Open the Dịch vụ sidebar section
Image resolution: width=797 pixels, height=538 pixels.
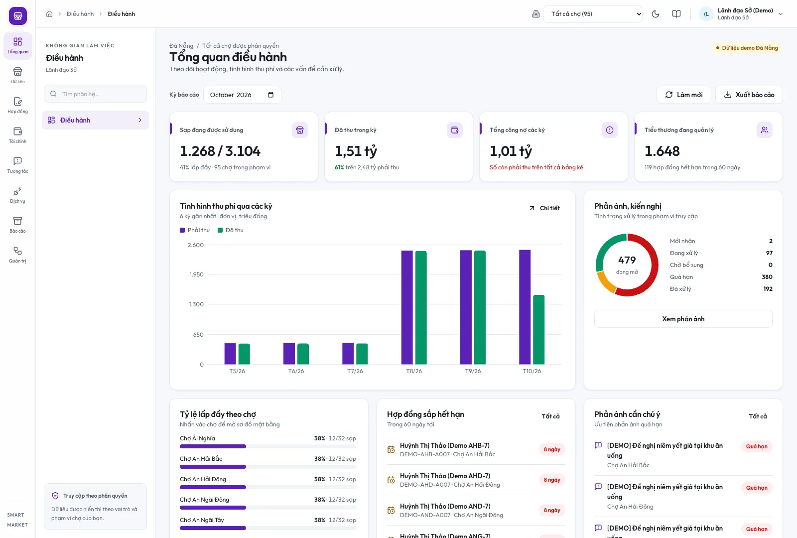tap(17, 195)
